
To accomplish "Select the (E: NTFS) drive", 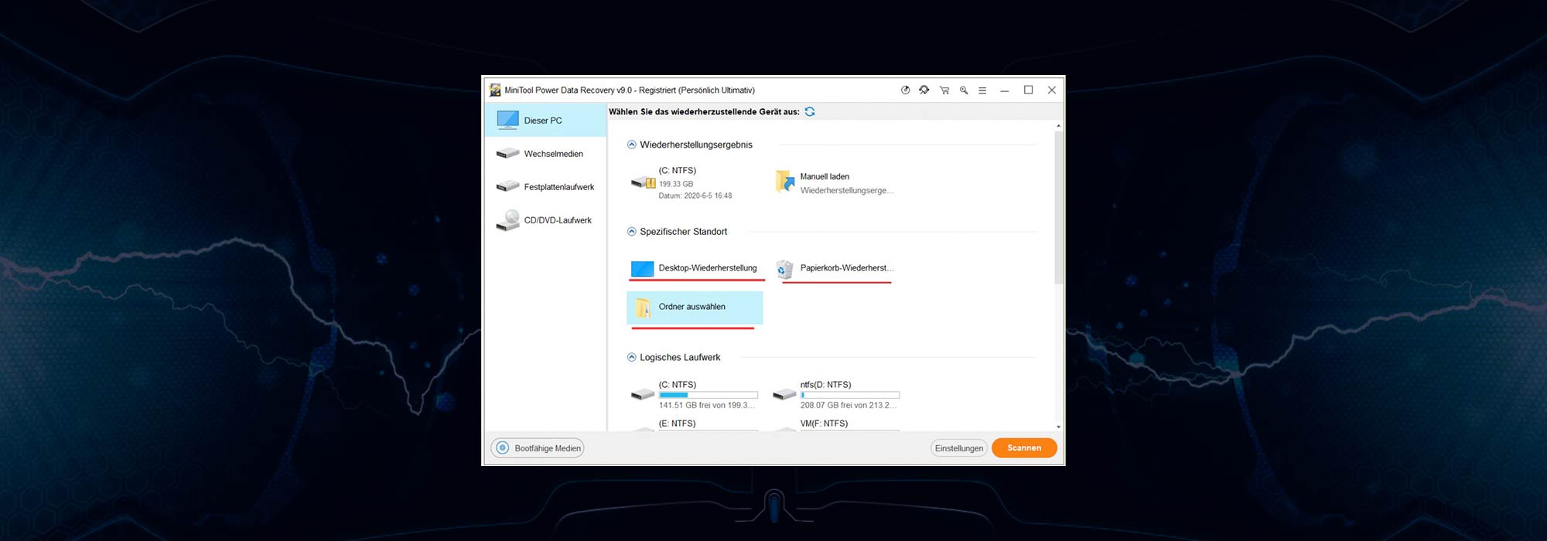I will tap(694, 424).
